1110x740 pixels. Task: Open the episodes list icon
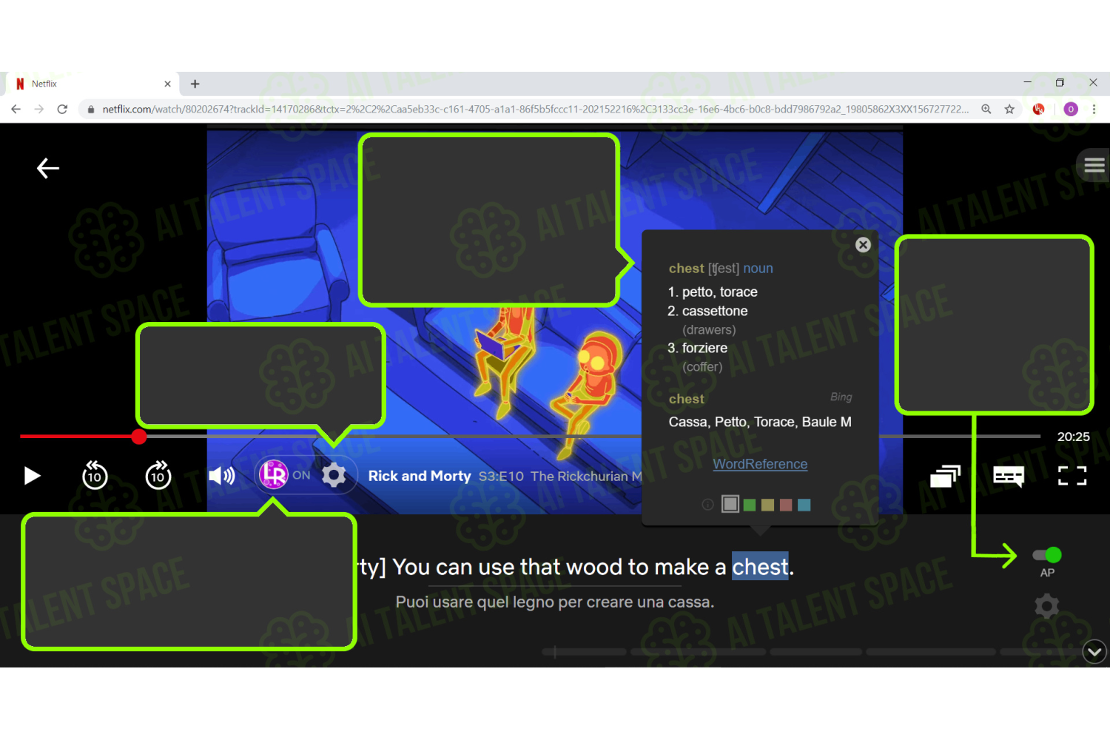click(945, 476)
